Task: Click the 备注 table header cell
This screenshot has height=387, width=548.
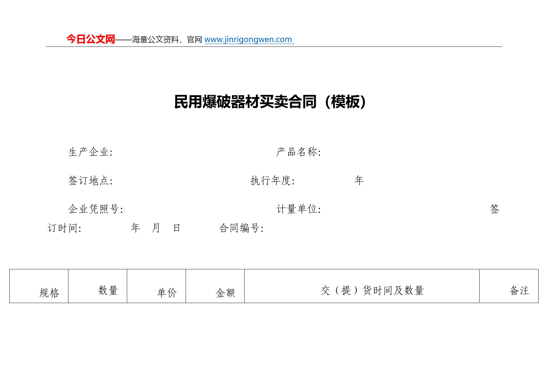Action: [x=509, y=286]
